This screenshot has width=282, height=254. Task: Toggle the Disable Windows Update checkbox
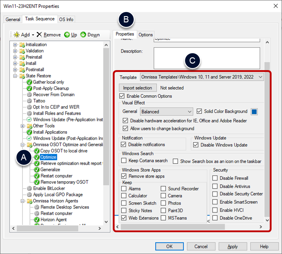pyautogui.click(x=196, y=145)
